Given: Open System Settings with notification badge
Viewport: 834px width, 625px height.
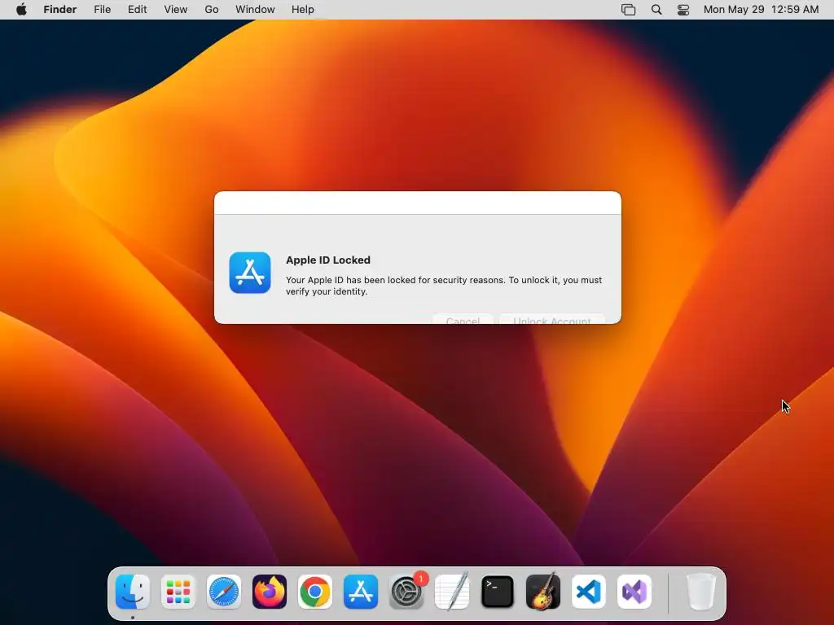Looking at the screenshot, I should 407,592.
